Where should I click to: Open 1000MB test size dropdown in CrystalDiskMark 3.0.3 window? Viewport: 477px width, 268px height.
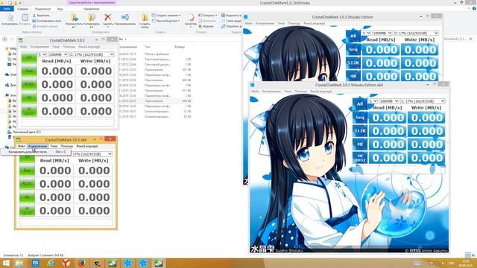(x=58, y=54)
